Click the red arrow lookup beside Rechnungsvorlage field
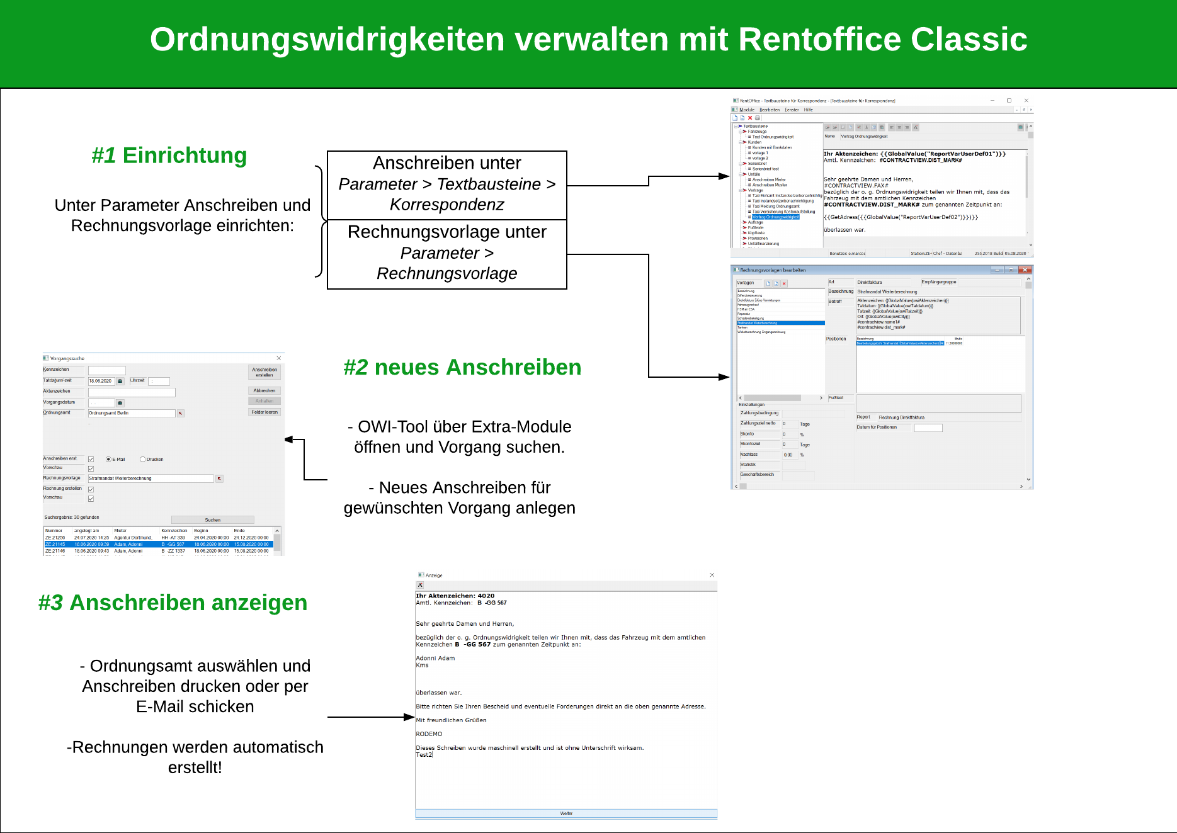Screen dimensions: 1177x833 coord(219,479)
